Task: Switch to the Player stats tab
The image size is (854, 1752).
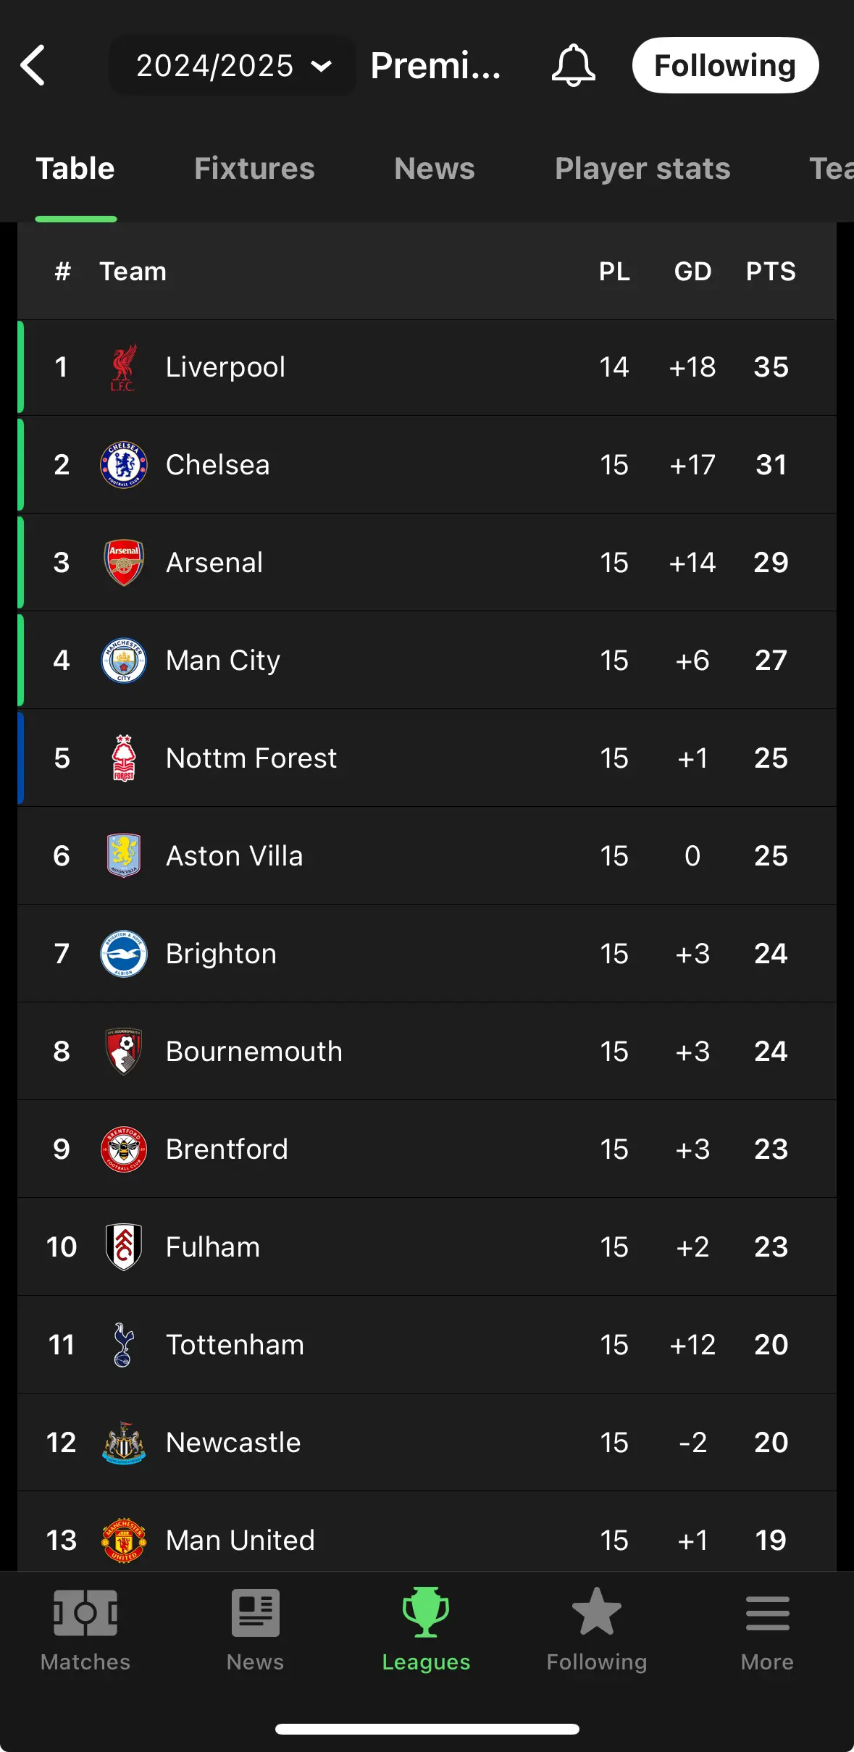Action: 642,169
